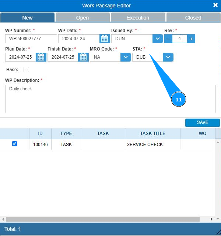221x236 pixels.
Task: Click the DUB value in STA
Action: 141,57
